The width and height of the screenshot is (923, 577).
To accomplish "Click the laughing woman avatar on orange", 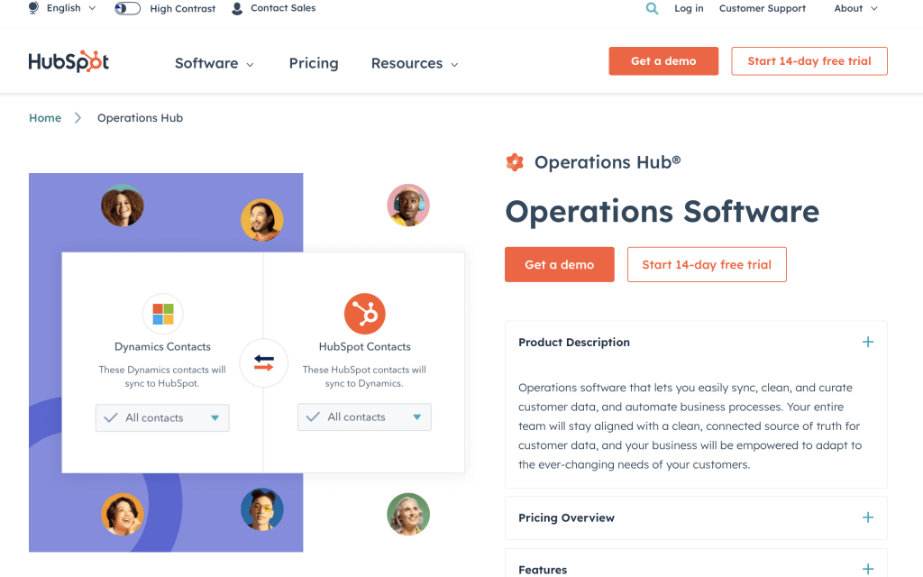I will click(x=123, y=515).
